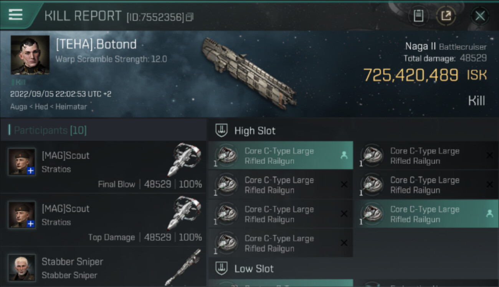Open the clipboard notes icon
The height and width of the screenshot is (287, 499).
point(418,16)
